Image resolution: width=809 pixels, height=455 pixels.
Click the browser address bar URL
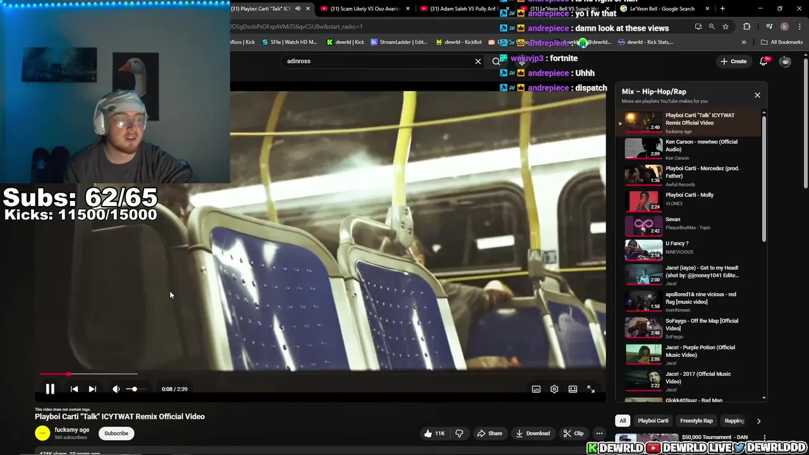296,27
